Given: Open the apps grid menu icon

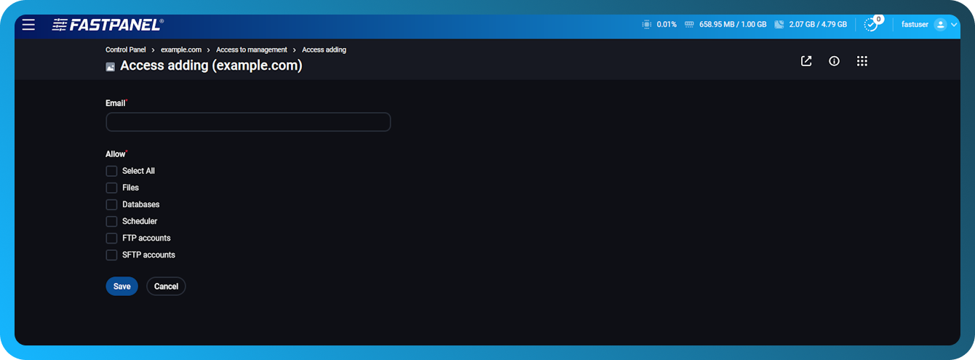Looking at the screenshot, I should (862, 61).
